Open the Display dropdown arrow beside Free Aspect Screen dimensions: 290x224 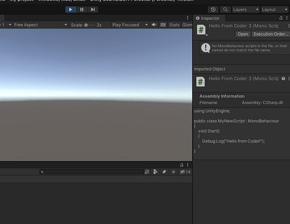[10, 25]
